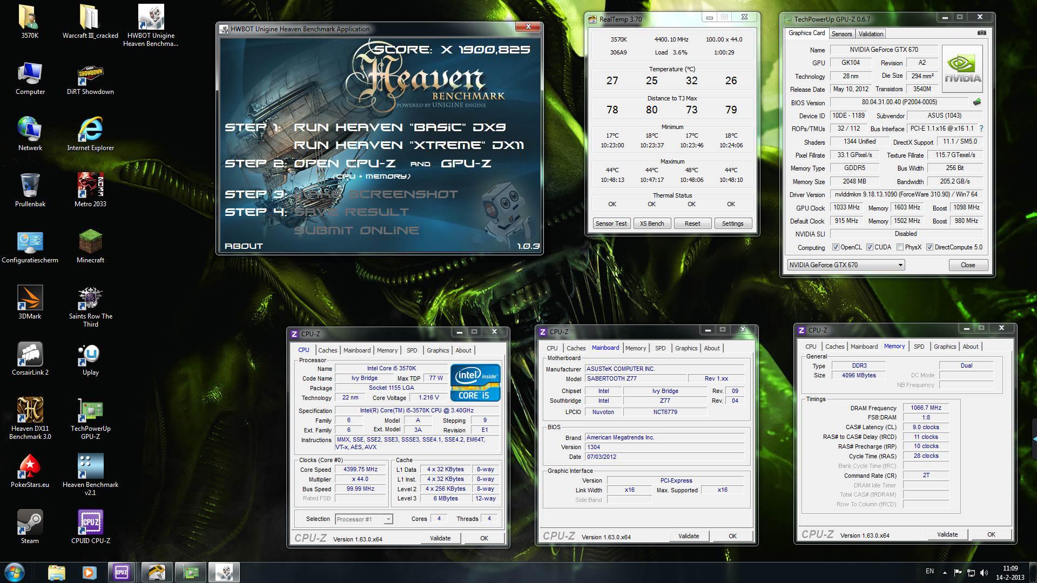Open the GeForce GTX 670 card dropdown
Screen dimensions: 1037x583
[845, 265]
